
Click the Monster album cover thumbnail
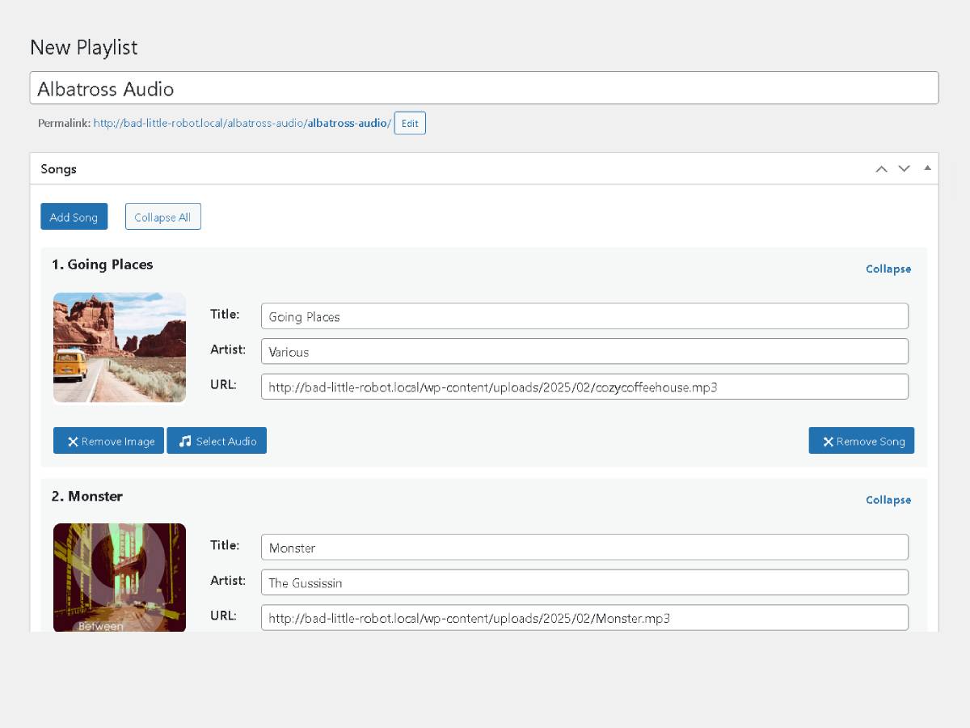pyautogui.click(x=120, y=578)
